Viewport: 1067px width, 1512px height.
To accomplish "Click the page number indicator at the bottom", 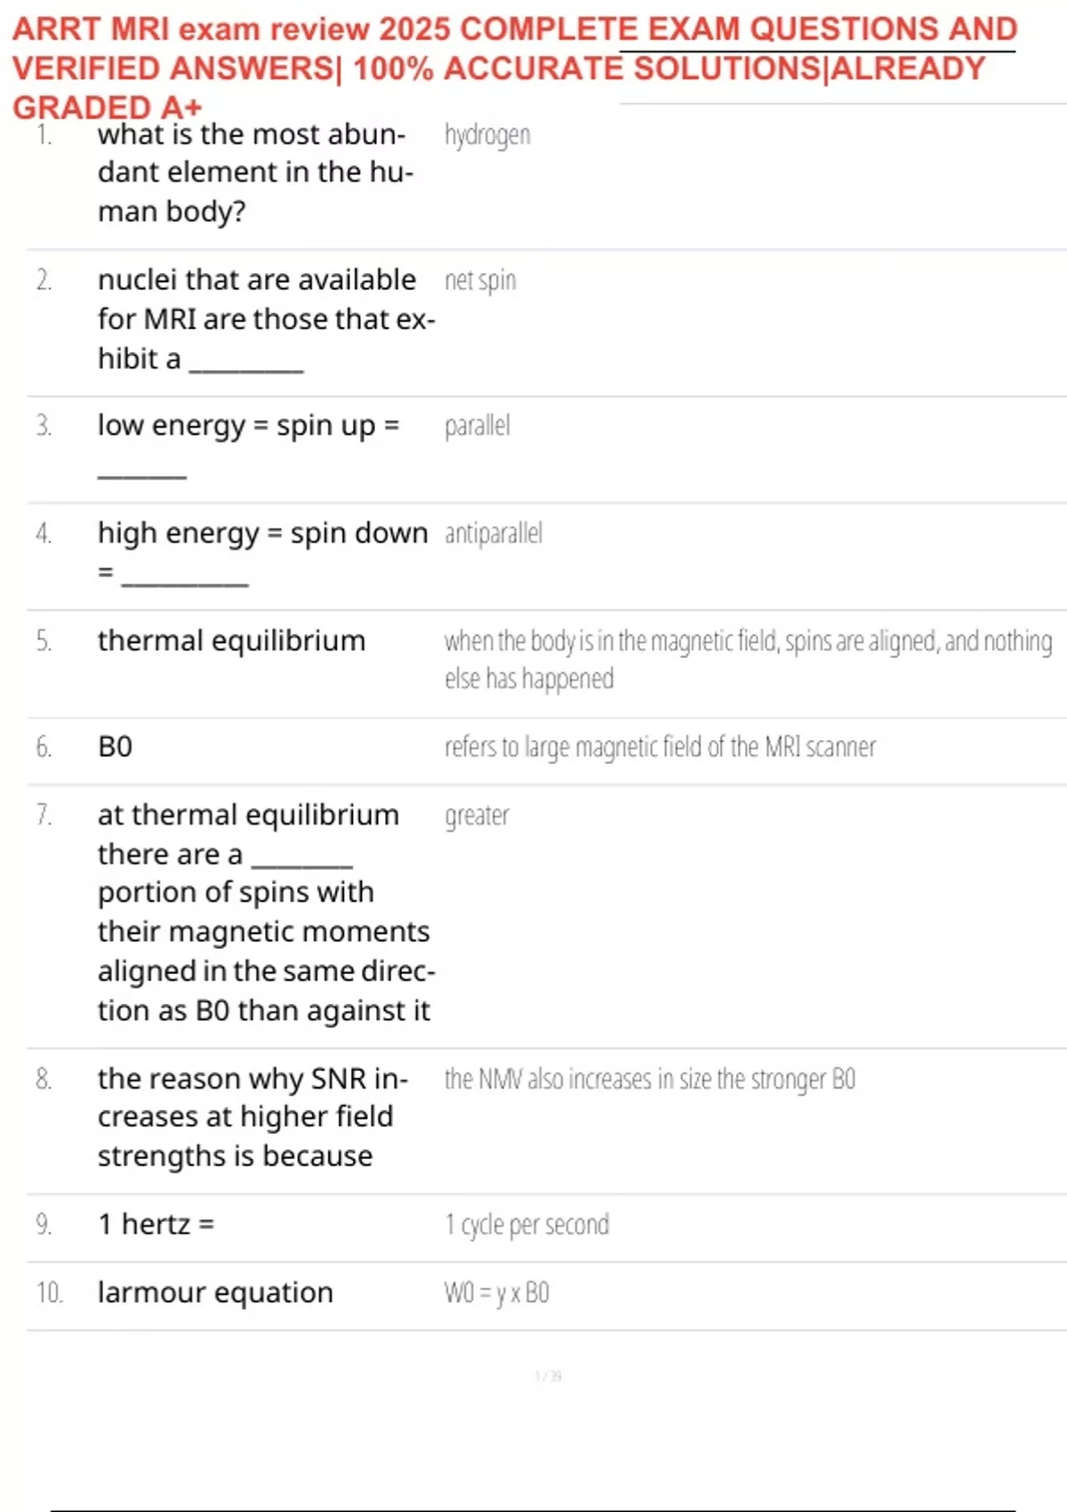I will click(x=548, y=1377).
